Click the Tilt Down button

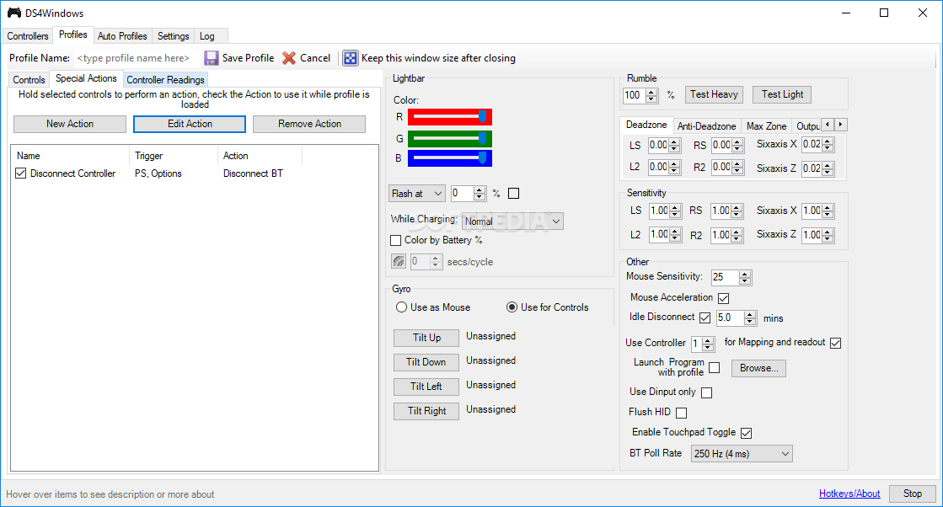coord(426,362)
